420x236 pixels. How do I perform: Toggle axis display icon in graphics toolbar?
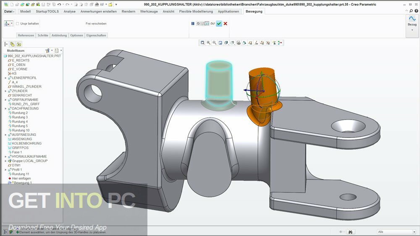(256, 43)
